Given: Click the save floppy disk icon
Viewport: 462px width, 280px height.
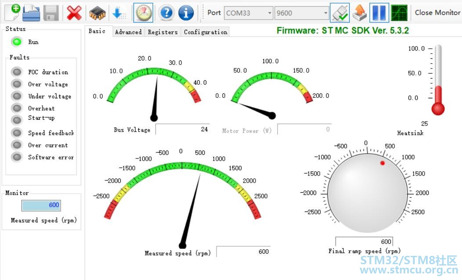Looking at the screenshot, I should (x=51, y=13).
